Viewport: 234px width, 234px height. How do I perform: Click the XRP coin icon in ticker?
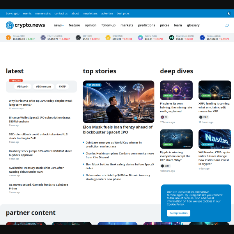pos(78,37)
